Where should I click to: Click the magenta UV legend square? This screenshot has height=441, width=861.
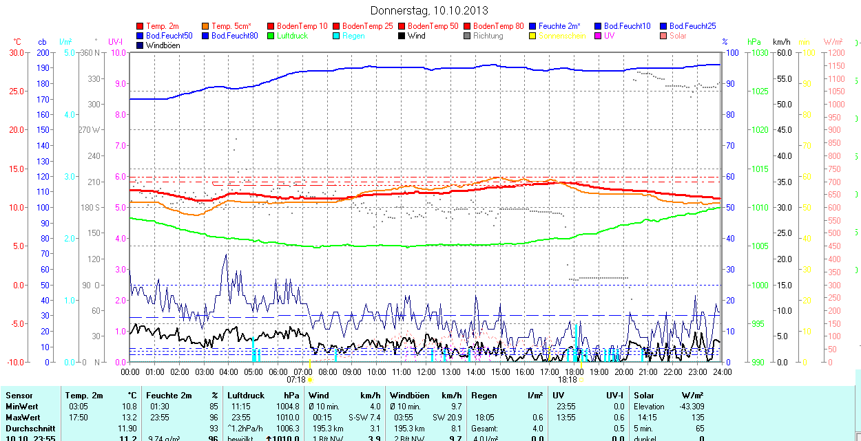[598, 36]
